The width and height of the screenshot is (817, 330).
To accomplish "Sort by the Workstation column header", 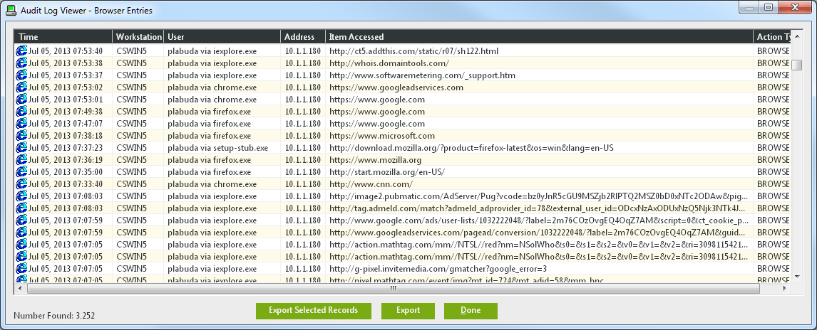I will coord(138,37).
